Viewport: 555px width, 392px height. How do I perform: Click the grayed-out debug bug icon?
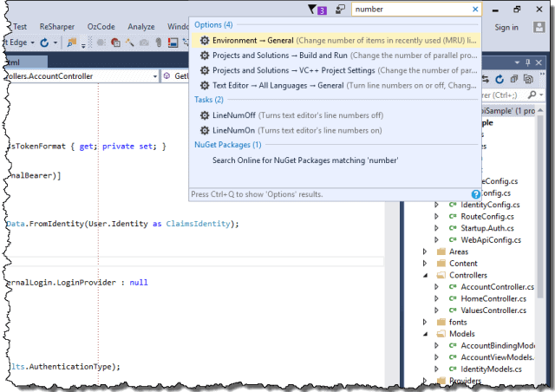[101, 42]
